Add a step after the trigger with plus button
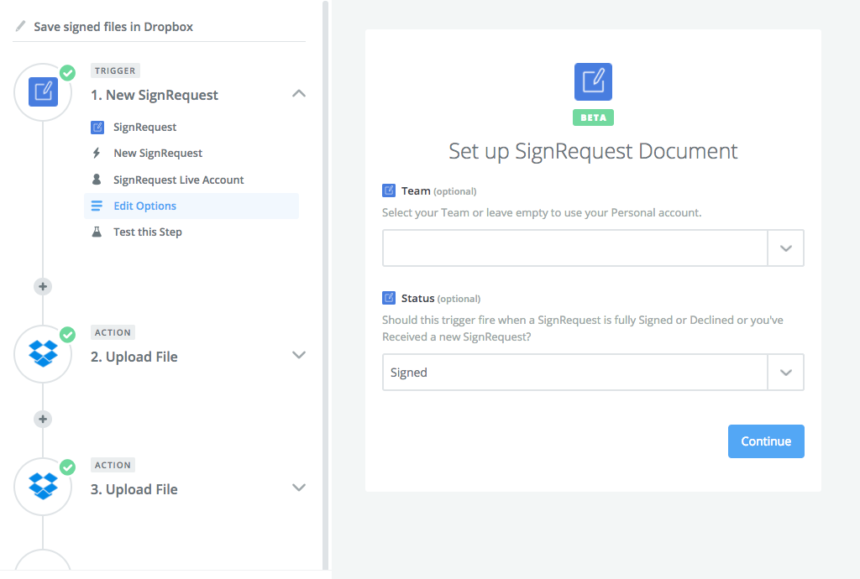Viewport: 860px width, 579px height. point(43,286)
